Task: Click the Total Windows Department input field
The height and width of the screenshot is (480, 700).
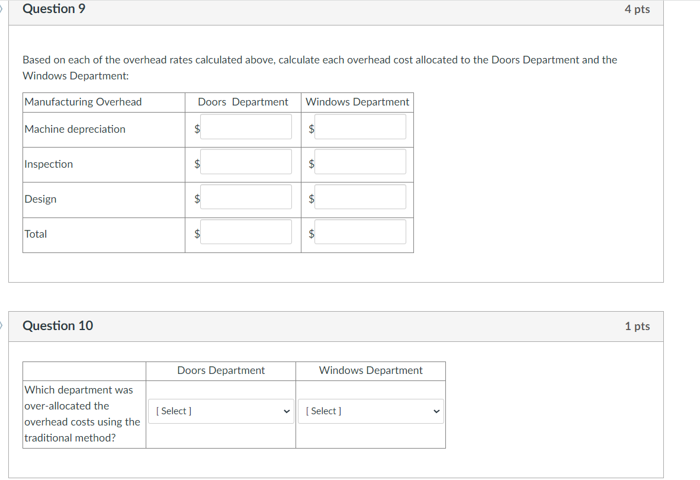Action: (360, 231)
